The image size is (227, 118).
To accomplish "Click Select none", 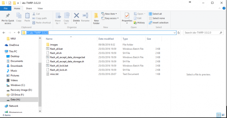I will pyautogui.click(x=157, y=18).
